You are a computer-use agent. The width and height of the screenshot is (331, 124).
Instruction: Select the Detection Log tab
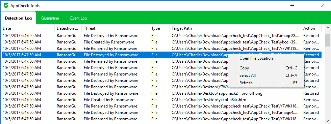click(x=18, y=18)
